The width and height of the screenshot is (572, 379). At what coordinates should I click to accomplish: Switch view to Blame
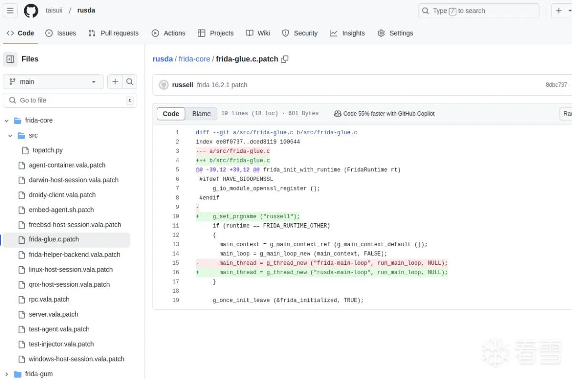coord(201,114)
